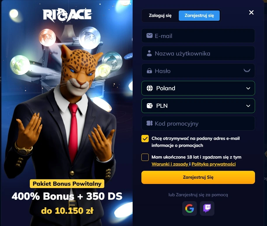This screenshot has height=226, width=267.
Task: Close the registration dialog with X
Action: tap(251, 13)
